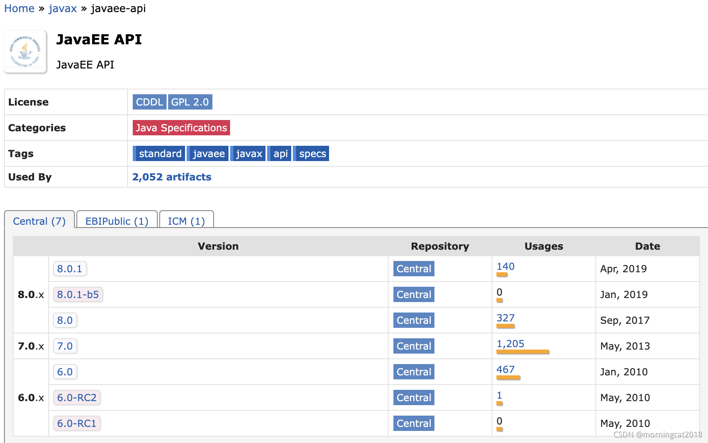Open the Java Specifications category
The height and width of the screenshot is (443, 708).
181,128
